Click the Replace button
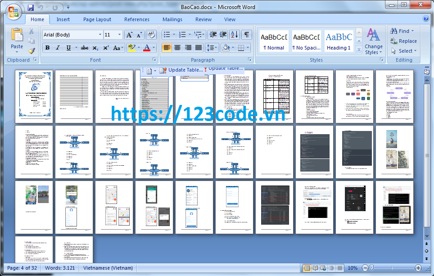 [x=403, y=41]
